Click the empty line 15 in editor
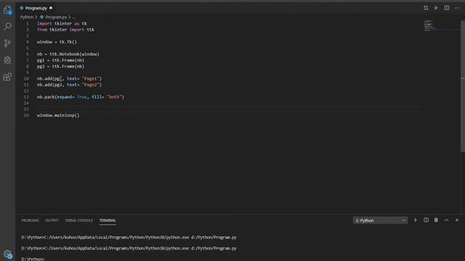 [x=228, y=109]
